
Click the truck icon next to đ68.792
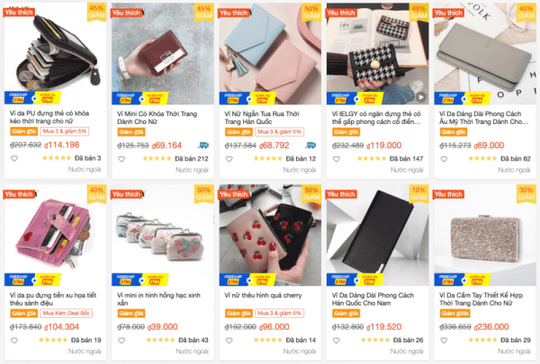tap(310, 146)
